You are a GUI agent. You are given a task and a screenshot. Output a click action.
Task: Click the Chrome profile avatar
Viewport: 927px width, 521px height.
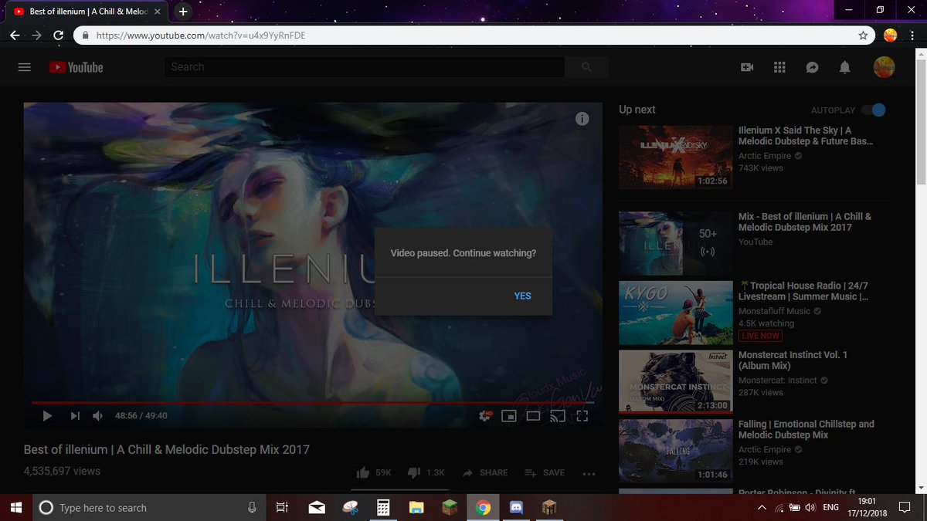tap(890, 36)
